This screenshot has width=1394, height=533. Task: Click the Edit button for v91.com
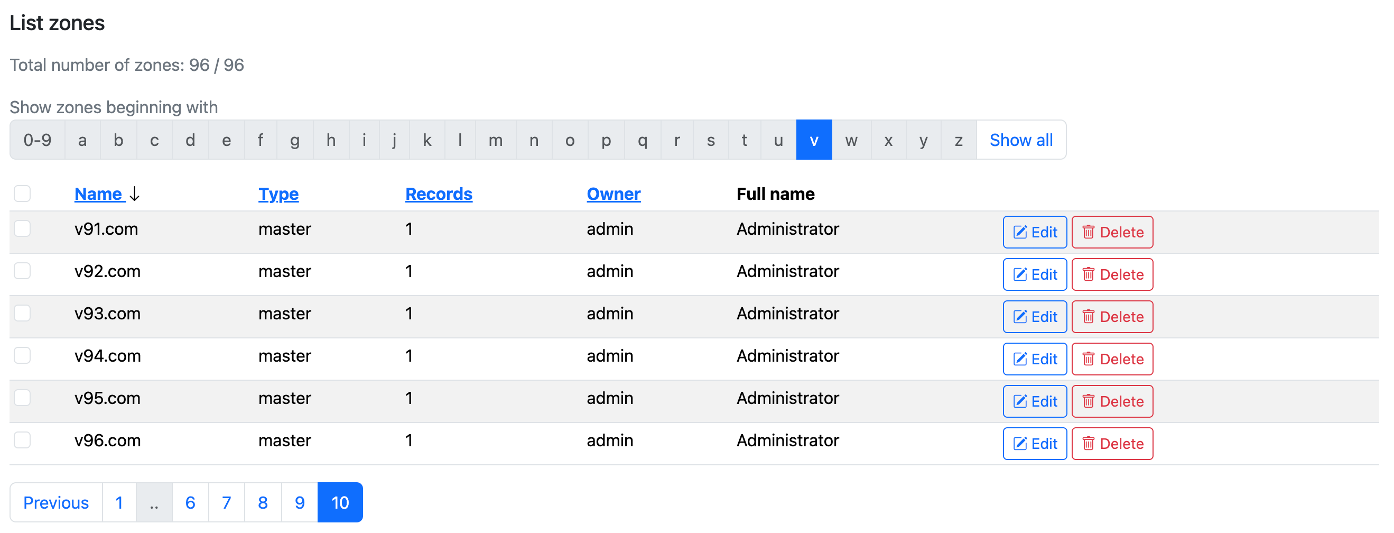pyautogui.click(x=1034, y=232)
